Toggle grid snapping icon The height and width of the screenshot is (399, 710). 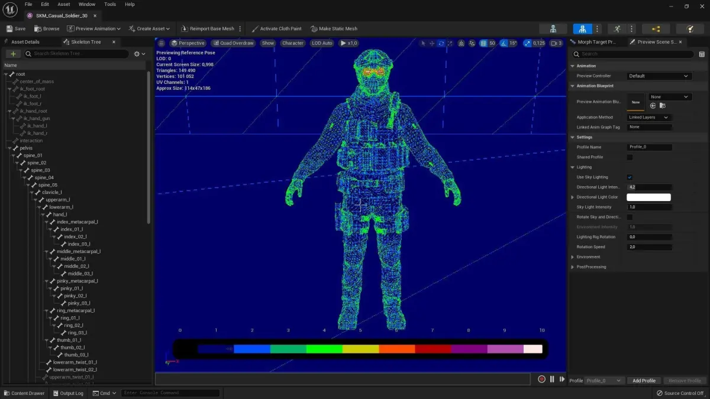(483, 43)
